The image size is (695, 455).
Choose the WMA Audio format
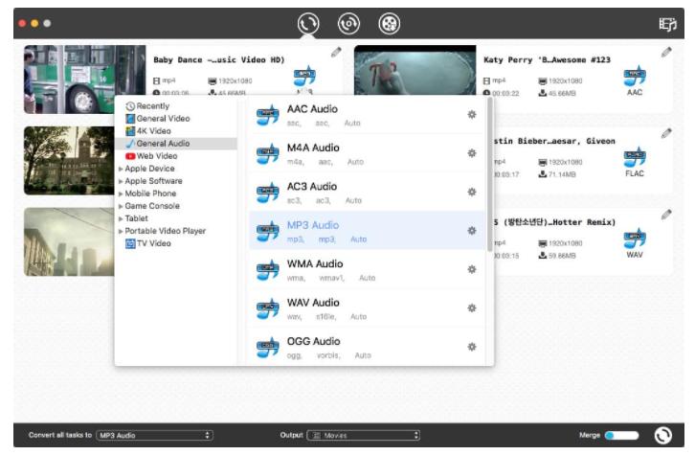[x=367, y=269]
